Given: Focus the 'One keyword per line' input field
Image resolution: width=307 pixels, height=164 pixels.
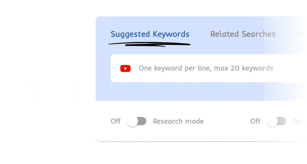Looking at the screenshot, I should click(209, 68).
